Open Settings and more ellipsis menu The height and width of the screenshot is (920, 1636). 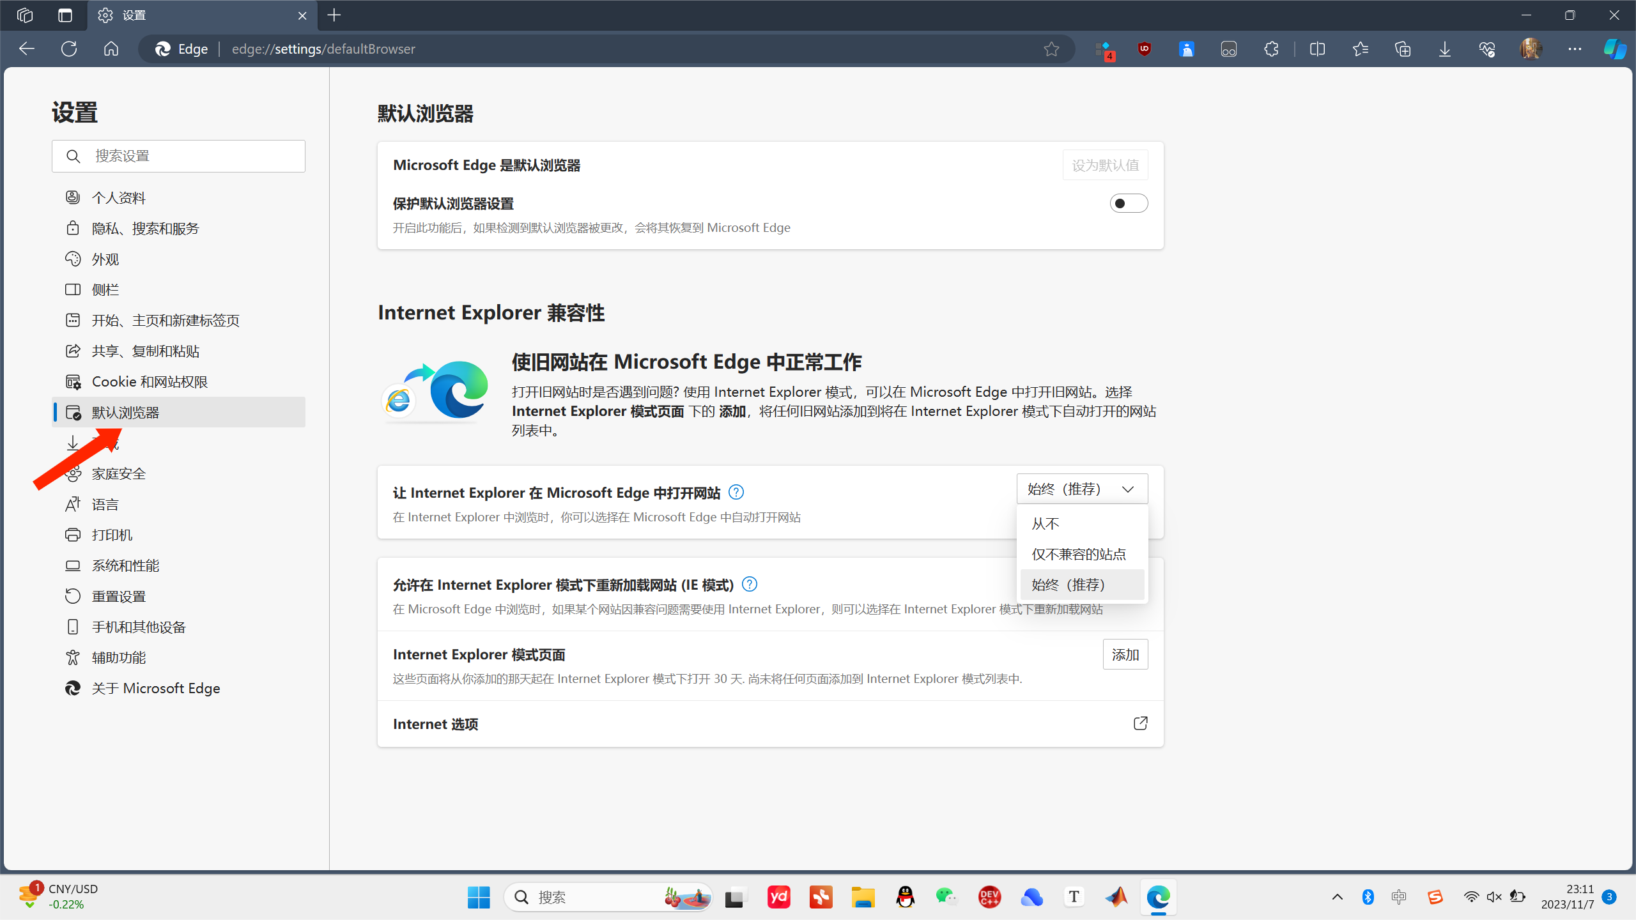point(1575,49)
